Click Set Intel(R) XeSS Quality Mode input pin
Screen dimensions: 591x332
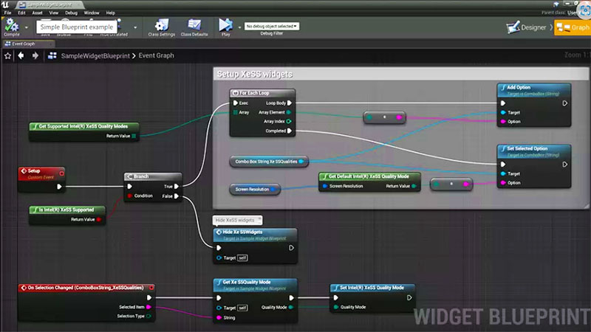click(335, 307)
